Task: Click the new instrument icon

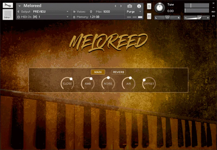Action: (x=8, y=15)
